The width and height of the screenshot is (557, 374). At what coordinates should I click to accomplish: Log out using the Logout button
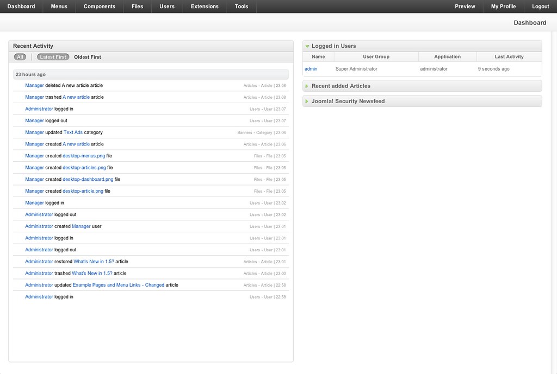point(540,7)
